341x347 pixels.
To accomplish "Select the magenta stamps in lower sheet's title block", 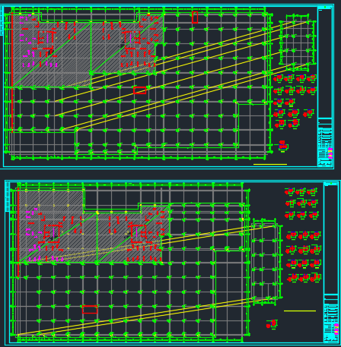I will 336,329.
